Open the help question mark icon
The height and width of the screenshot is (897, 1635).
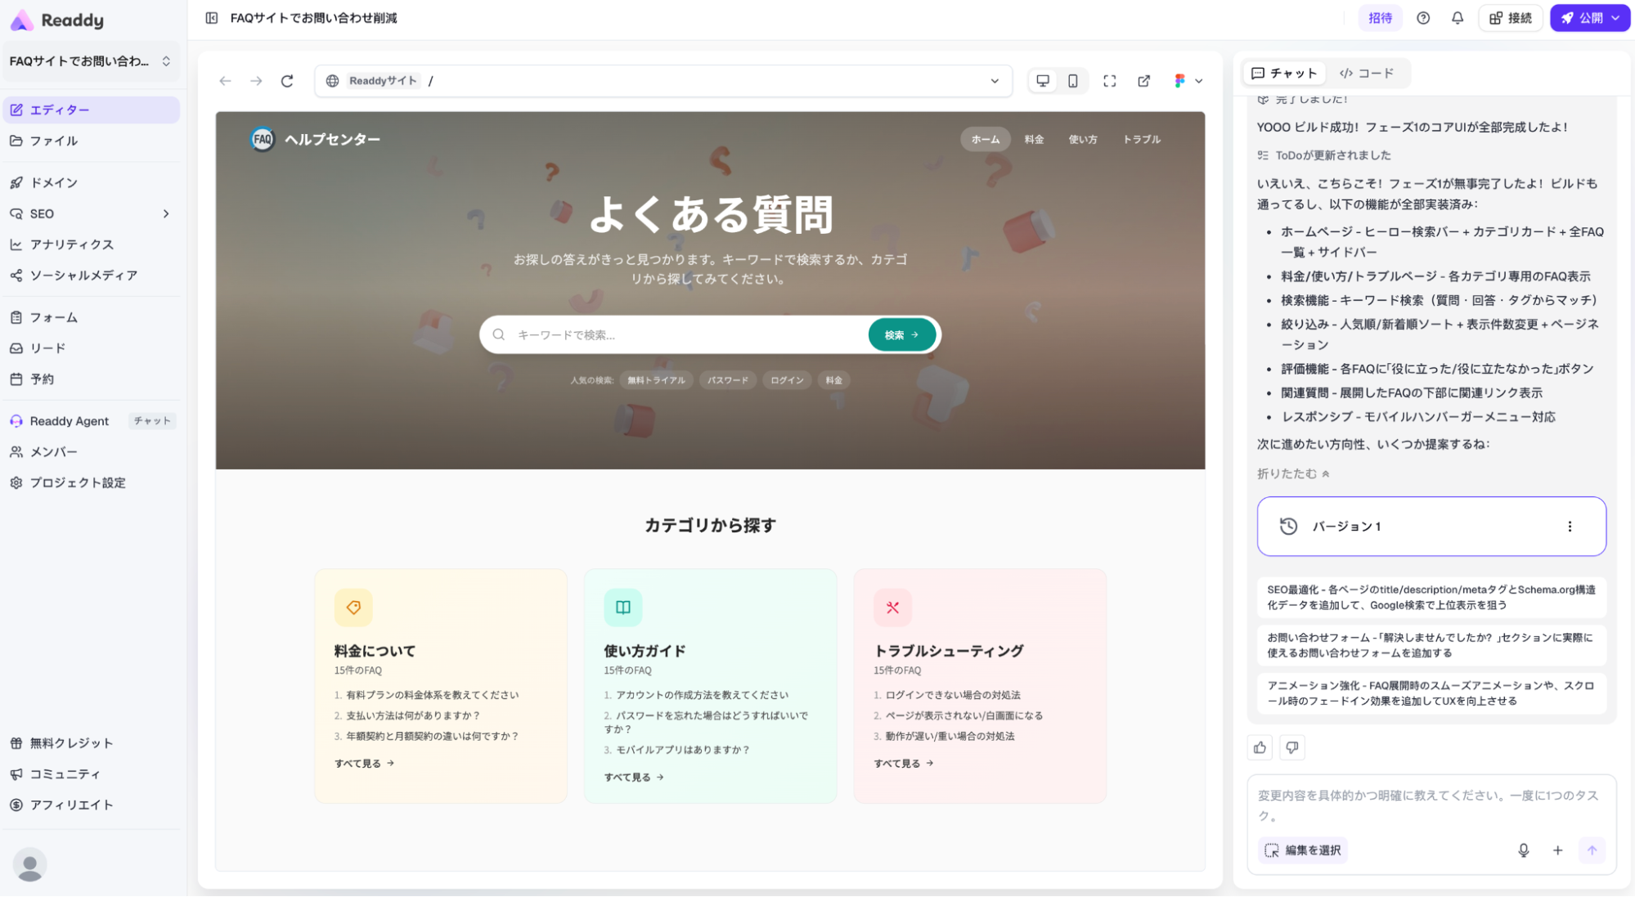[1423, 18]
